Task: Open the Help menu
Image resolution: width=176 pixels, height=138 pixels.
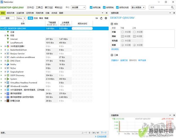Action: click(x=58, y=7)
